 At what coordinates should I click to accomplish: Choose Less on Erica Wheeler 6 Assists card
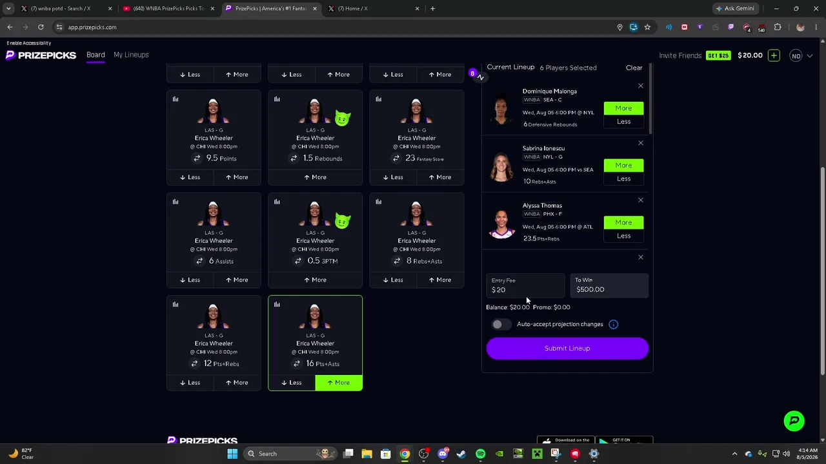click(190, 280)
